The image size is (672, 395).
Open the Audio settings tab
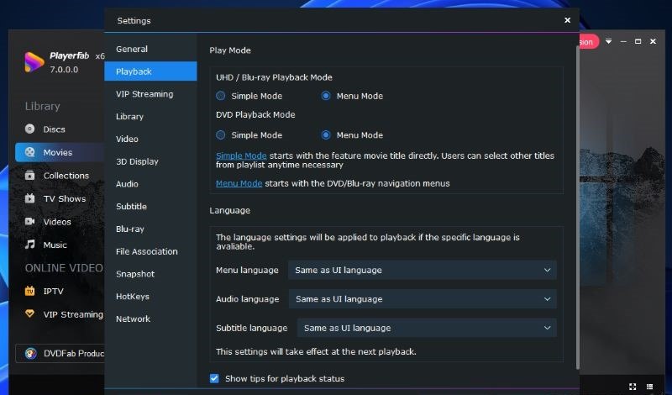tap(150, 183)
